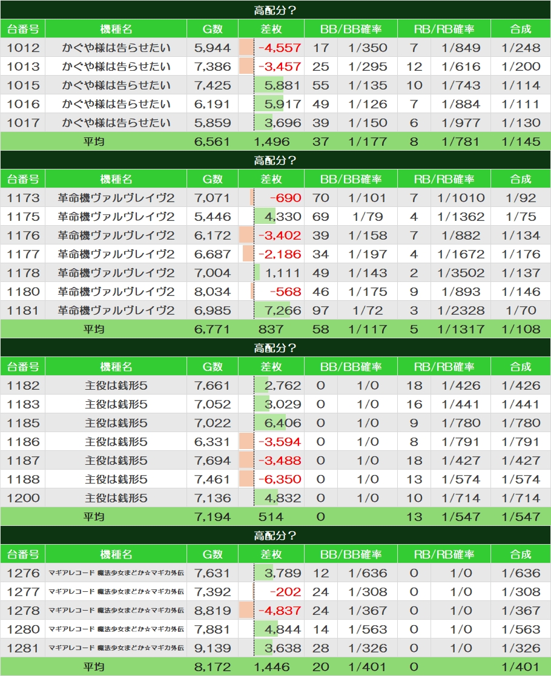Click the 1/401 average combined value

[521, 666]
